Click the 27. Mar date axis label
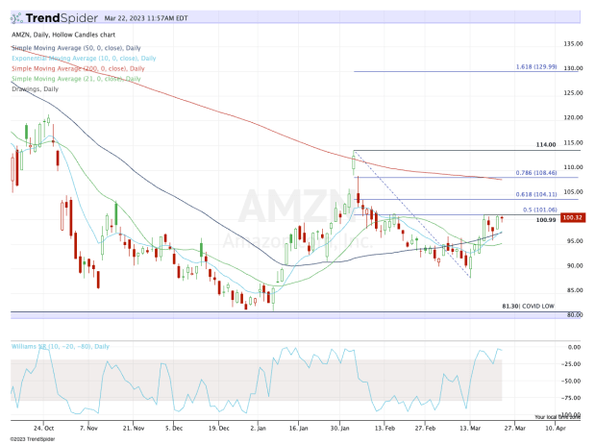Screen dimensions: 596x444 [x=514, y=428]
